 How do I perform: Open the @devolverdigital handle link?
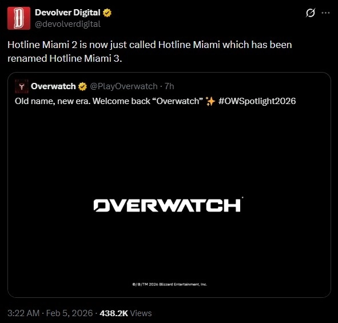click(67, 24)
